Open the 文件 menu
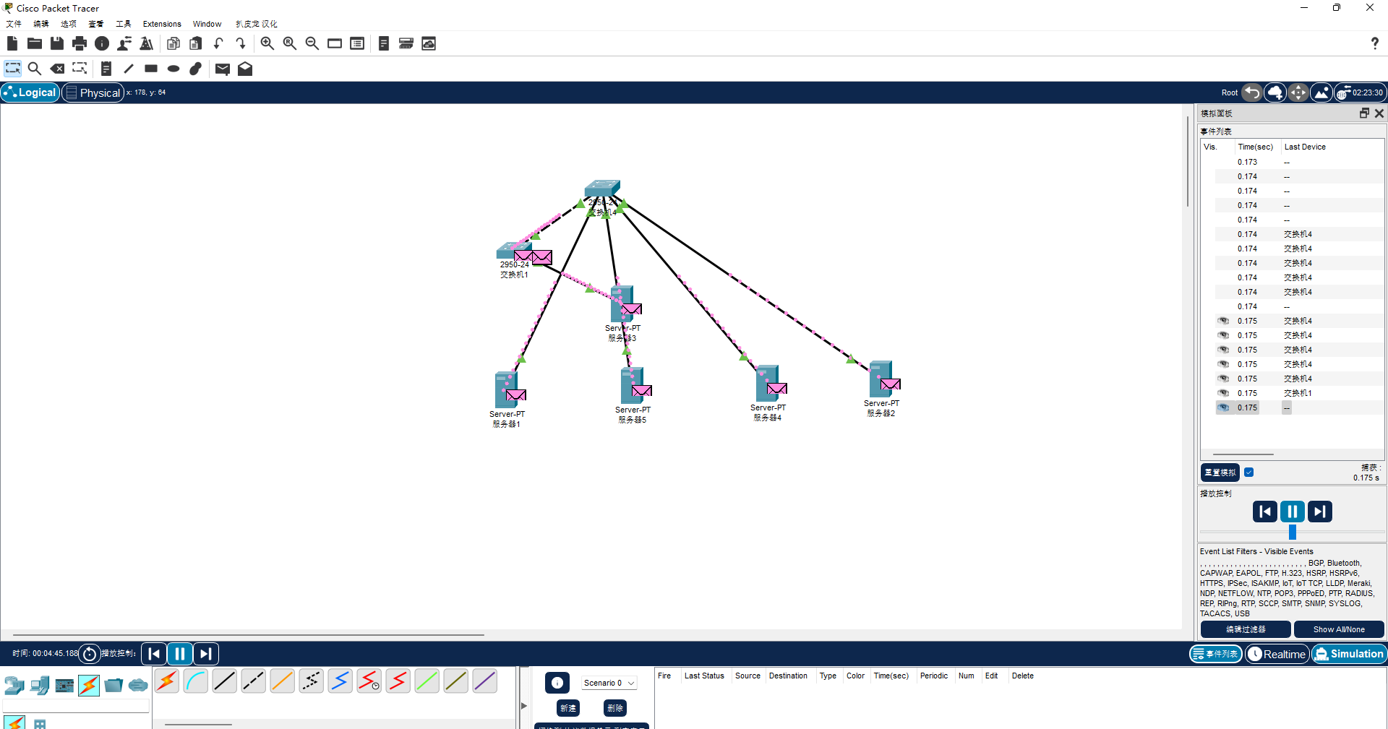 14,24
